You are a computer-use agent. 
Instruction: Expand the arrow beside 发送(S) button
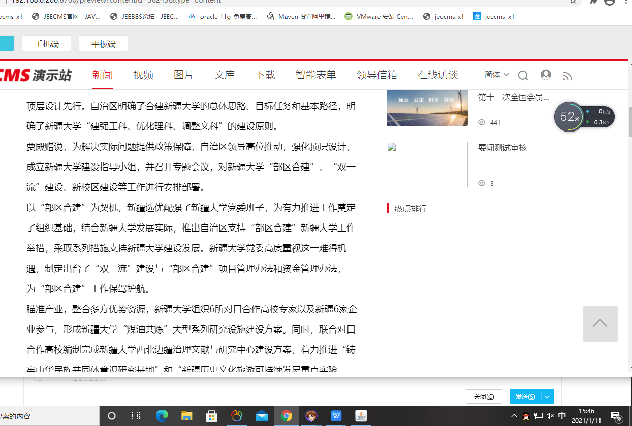click(547, 397)
